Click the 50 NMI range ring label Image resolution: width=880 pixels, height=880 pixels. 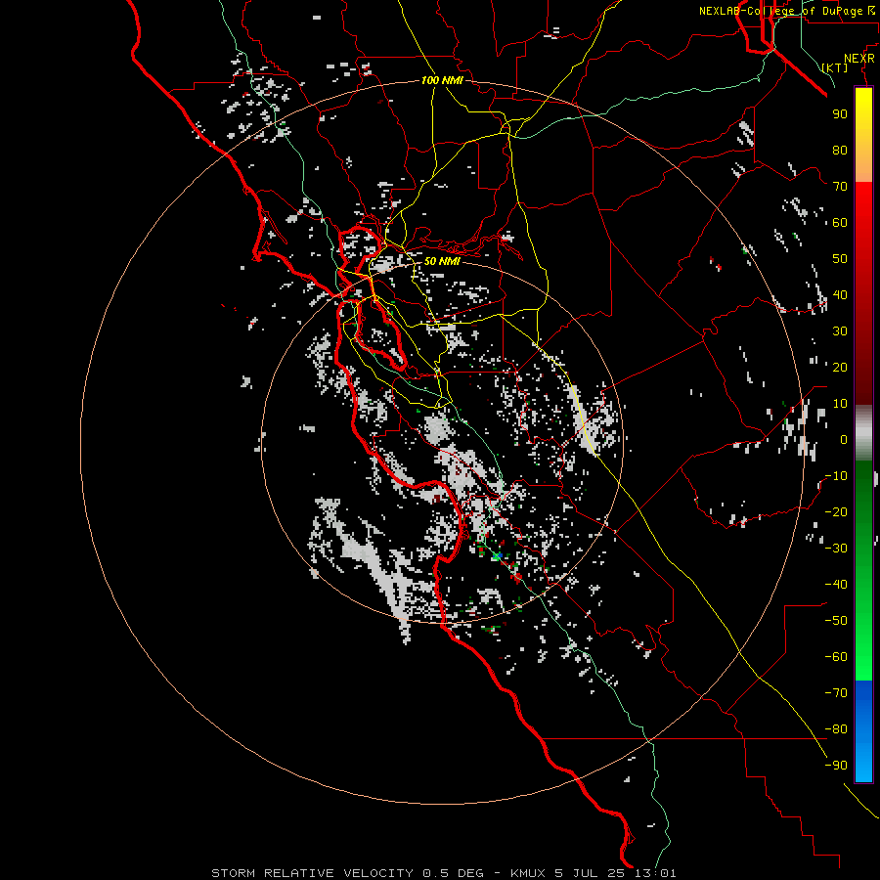click(x=442, y=261)
